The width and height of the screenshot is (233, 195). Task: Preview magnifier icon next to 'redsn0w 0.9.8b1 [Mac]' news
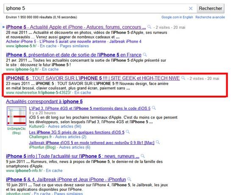tap(158, 142)
